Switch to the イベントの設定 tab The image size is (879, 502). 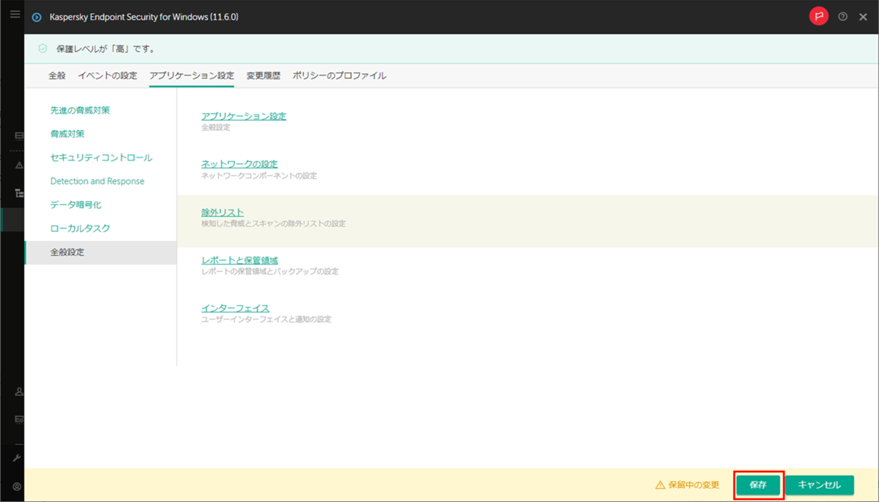107,75
